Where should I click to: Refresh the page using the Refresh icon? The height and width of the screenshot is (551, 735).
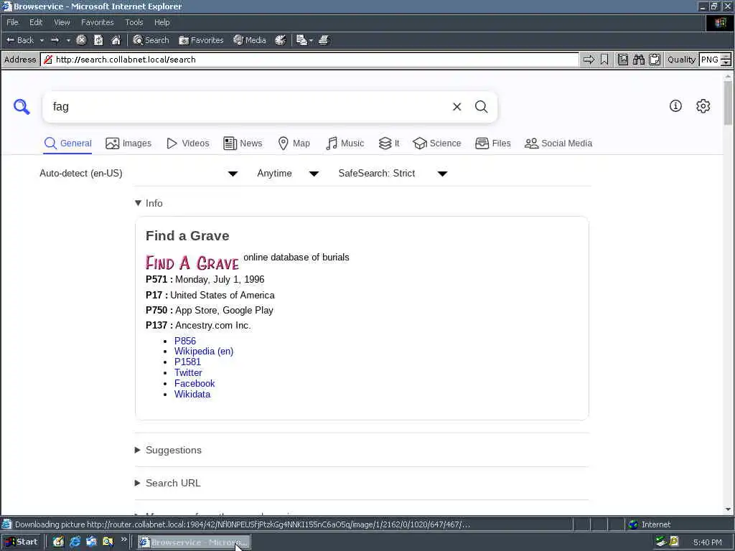click(x=98, y=40)
